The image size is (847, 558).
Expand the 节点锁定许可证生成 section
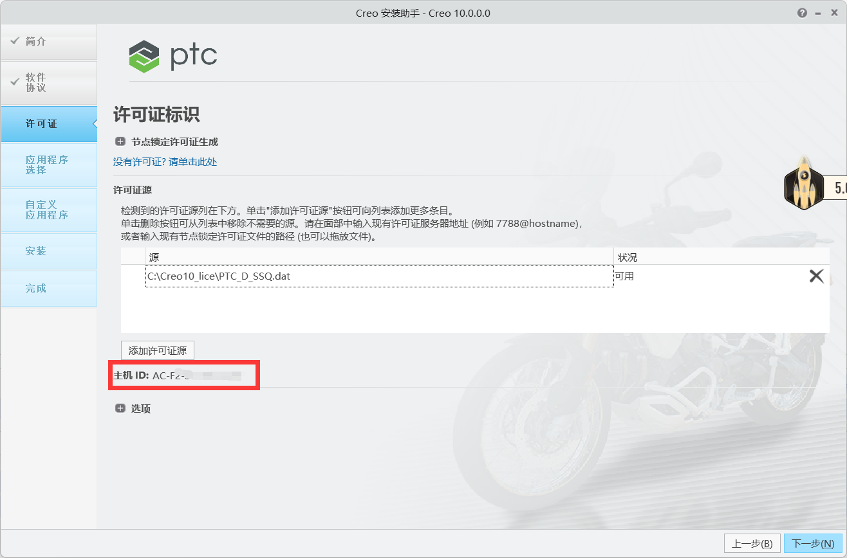click(x=120, y=141)
